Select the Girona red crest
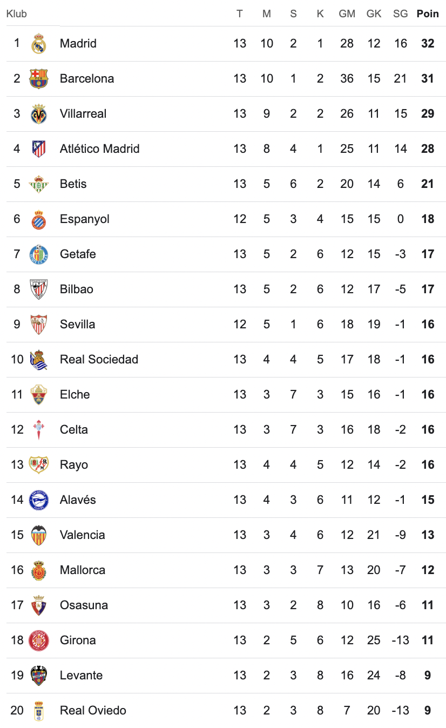This screenshot has height=728, width=446. pyautogui.click(x=38, y=641)
